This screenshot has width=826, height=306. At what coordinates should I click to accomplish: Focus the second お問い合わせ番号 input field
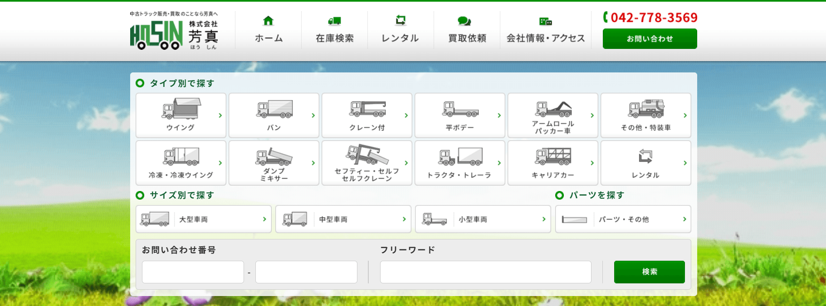pos(306,272)
